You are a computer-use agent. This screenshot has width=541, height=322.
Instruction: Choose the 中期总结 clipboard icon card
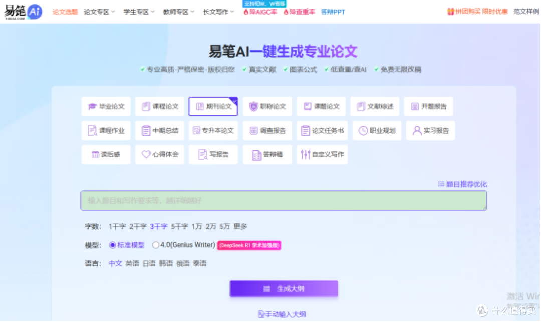pos(160,131)
